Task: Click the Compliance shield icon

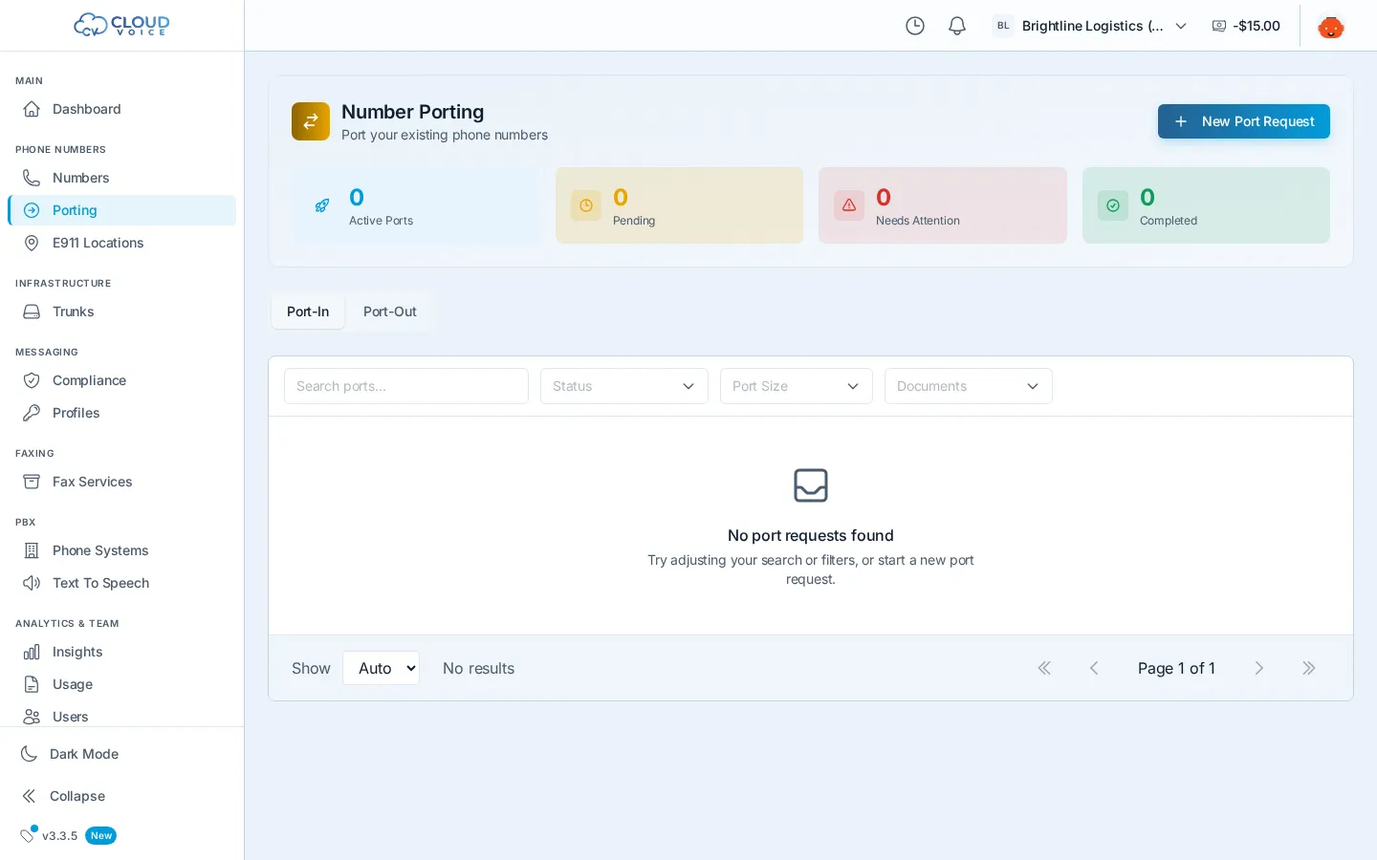Action: pyautogui.click(x=32, y=380)
